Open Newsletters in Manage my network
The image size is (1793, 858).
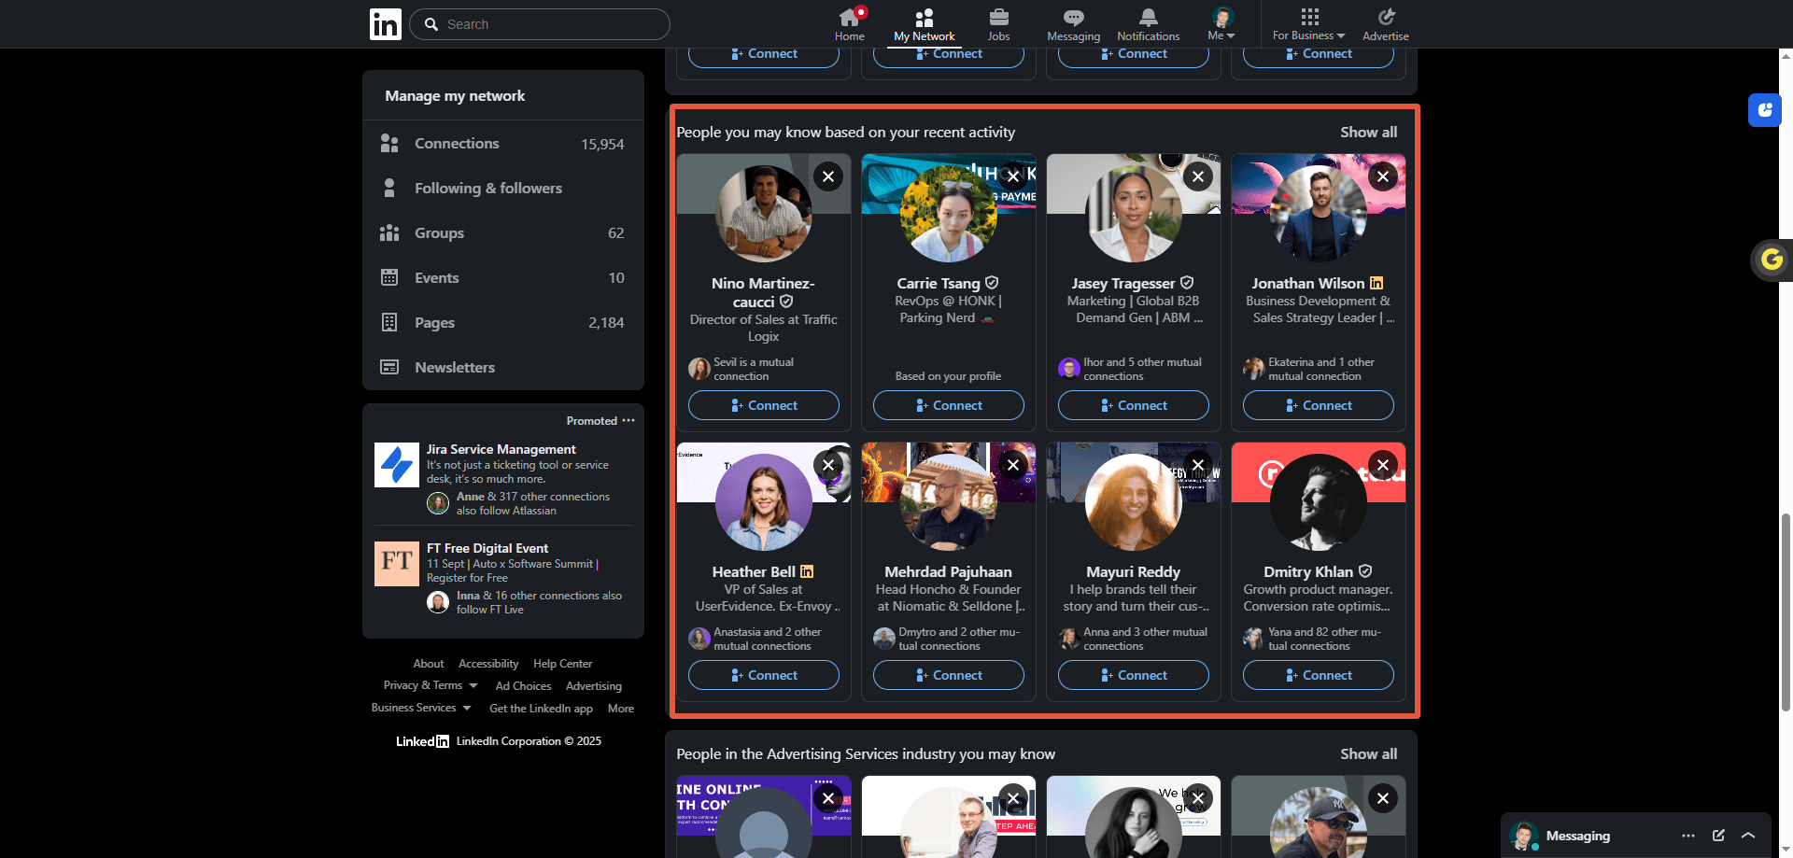coord(502,368)
